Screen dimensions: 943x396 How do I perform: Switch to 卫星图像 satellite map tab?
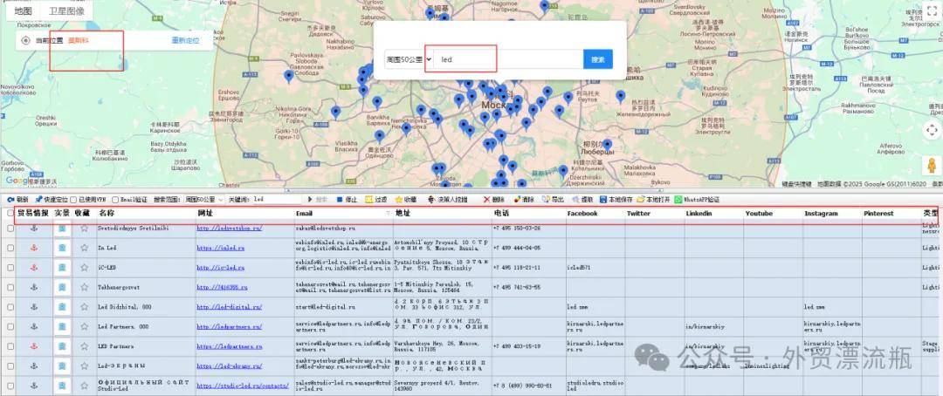[x=67, y=11]
